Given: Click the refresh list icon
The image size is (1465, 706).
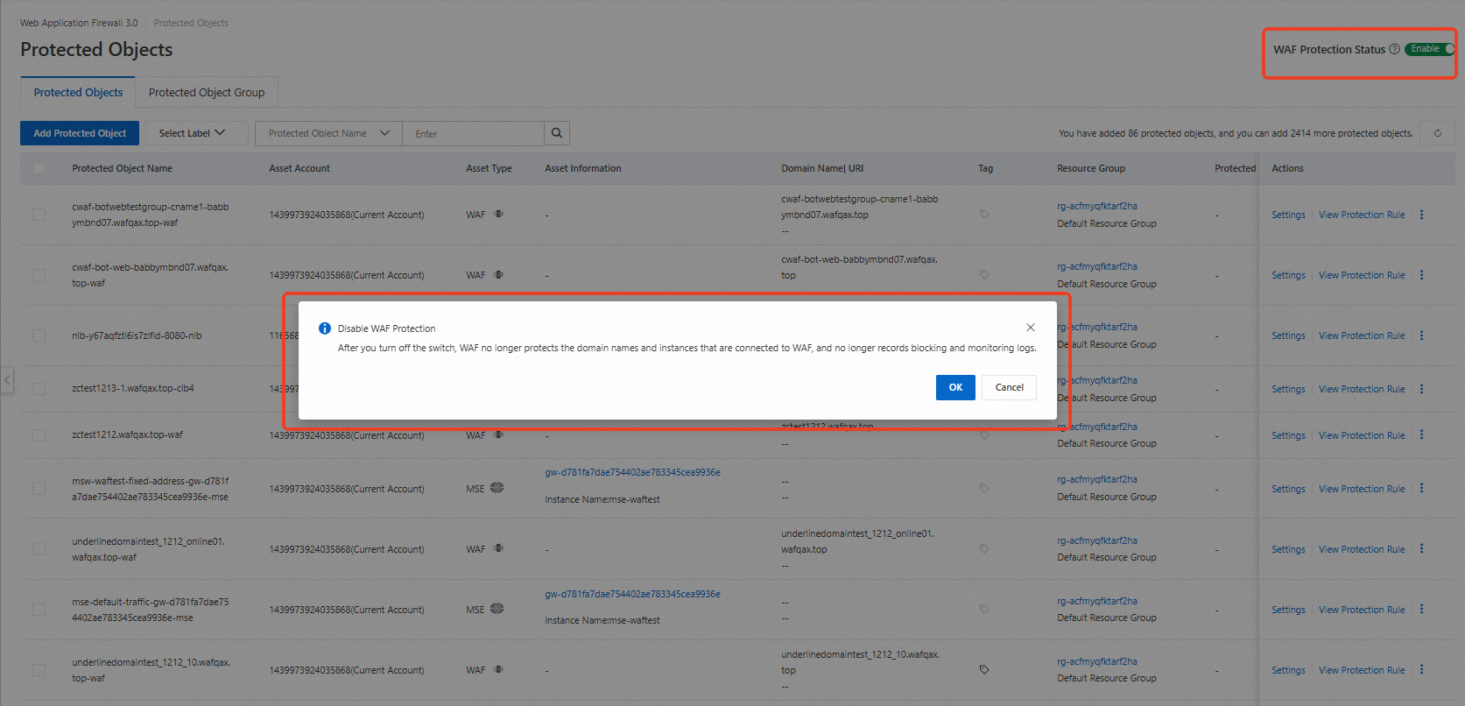Looking at the screenshot, I should tap(1437, 133).
